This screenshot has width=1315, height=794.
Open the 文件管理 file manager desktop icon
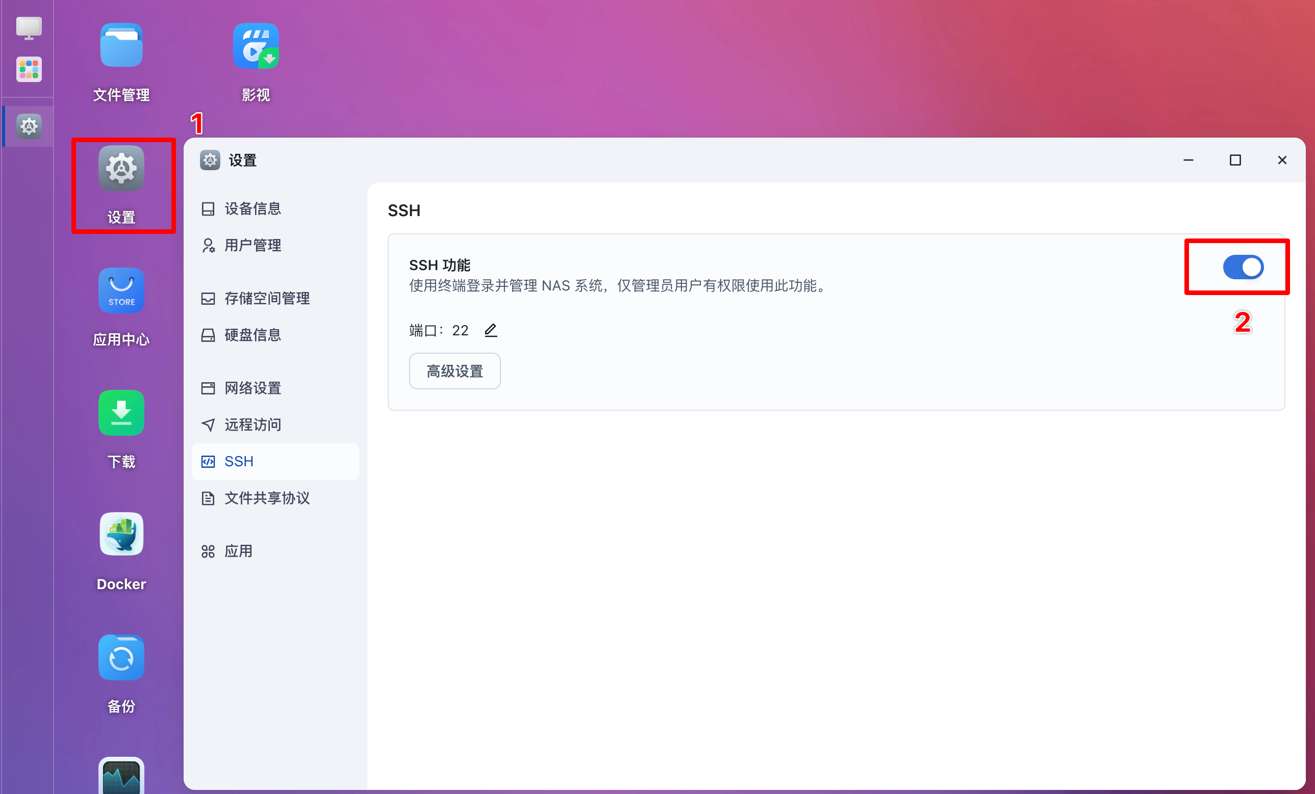(121, 46)
